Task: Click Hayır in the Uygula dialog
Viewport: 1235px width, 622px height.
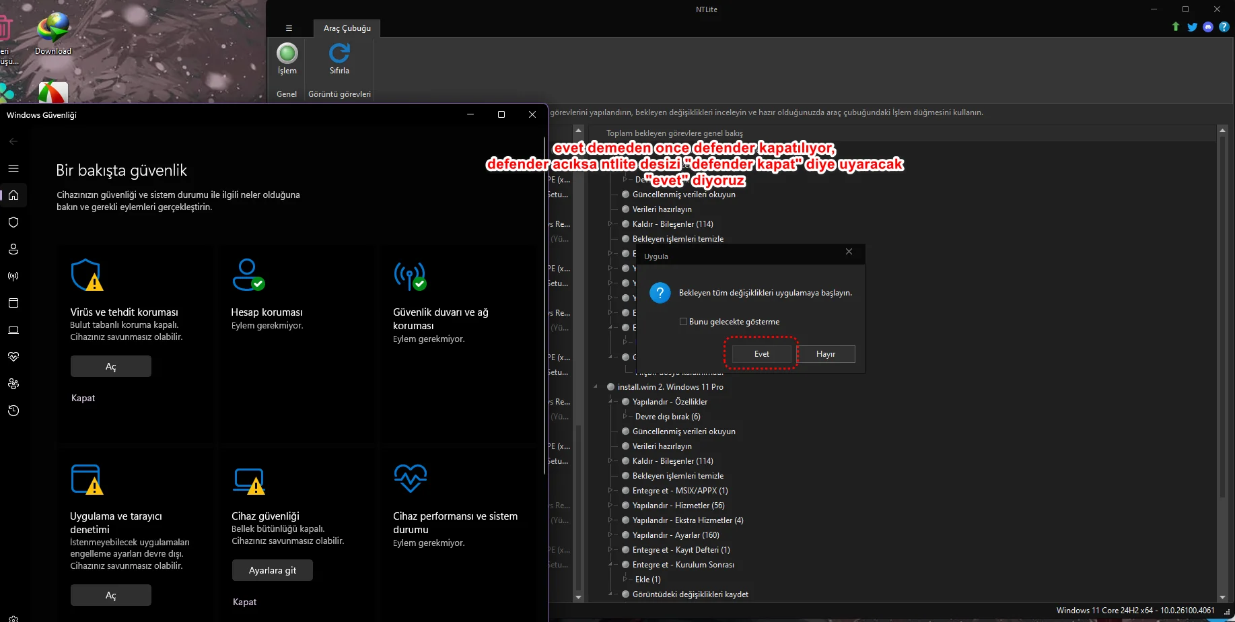Action: (826, 354)
